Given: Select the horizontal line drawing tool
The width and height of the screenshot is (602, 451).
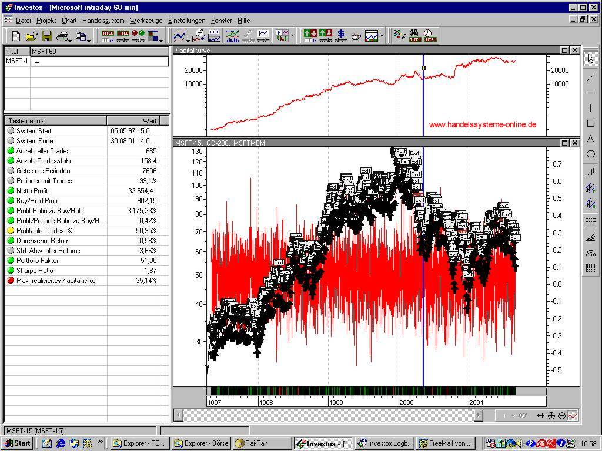Looking at the screenshot, I should pos(590,92).
